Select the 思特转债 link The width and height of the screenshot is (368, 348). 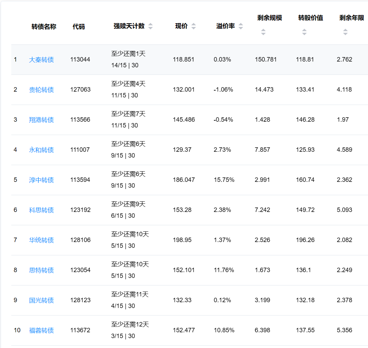click(x=41, y=270)
